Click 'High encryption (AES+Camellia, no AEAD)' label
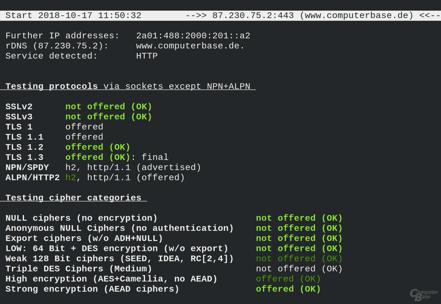 pos(111,279)
